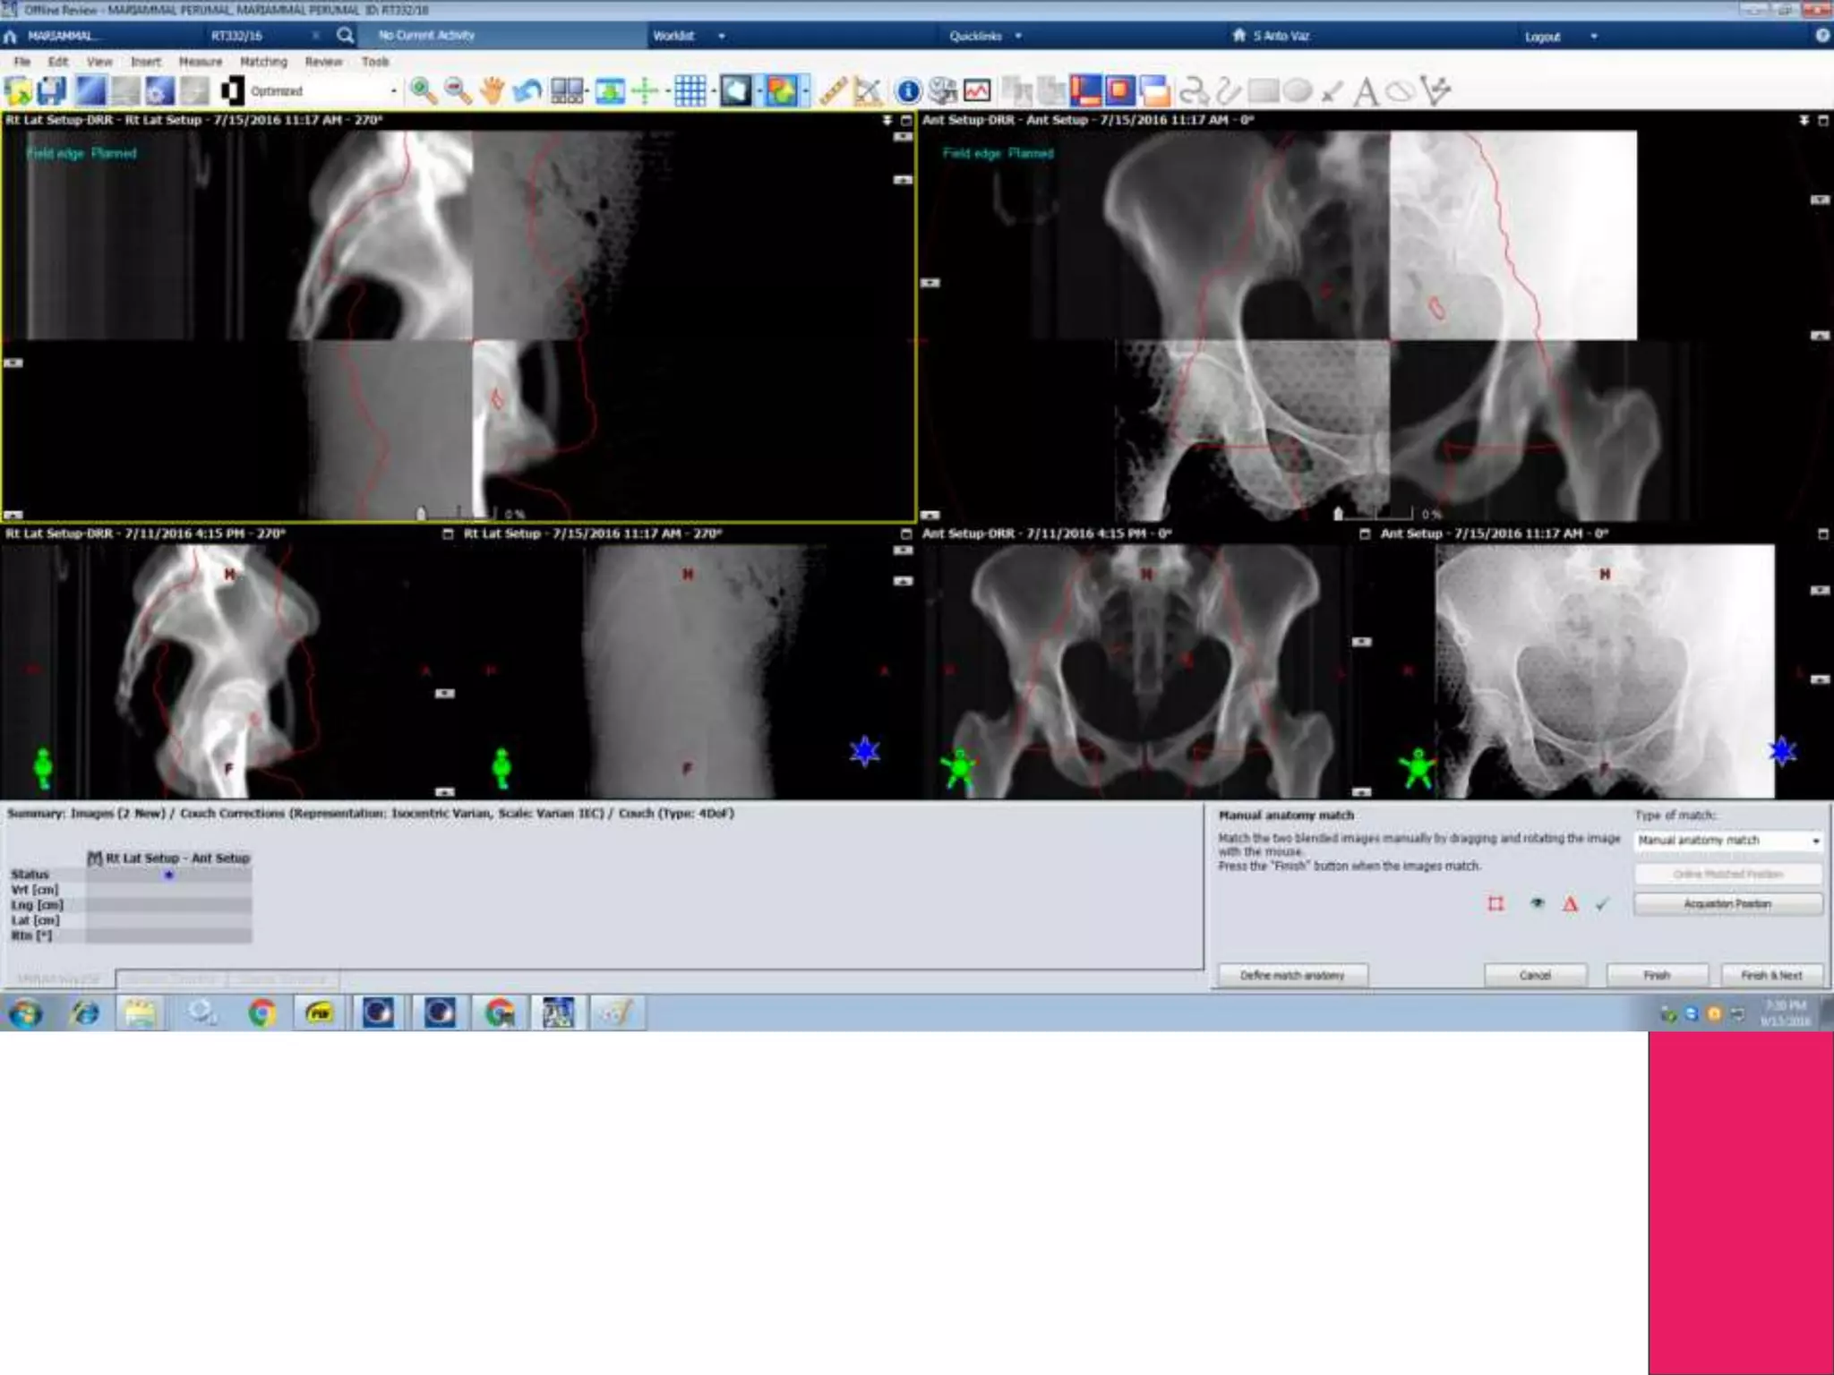Expand the Optimized window level dropdown
The height and width of the screenshot is (1375, 1834).
point(393,91)
